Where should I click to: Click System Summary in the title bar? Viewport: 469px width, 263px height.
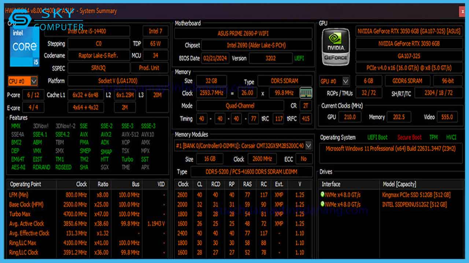pos(98,11)
